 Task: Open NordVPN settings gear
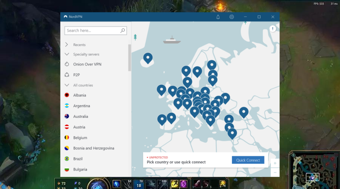[232, 17]
